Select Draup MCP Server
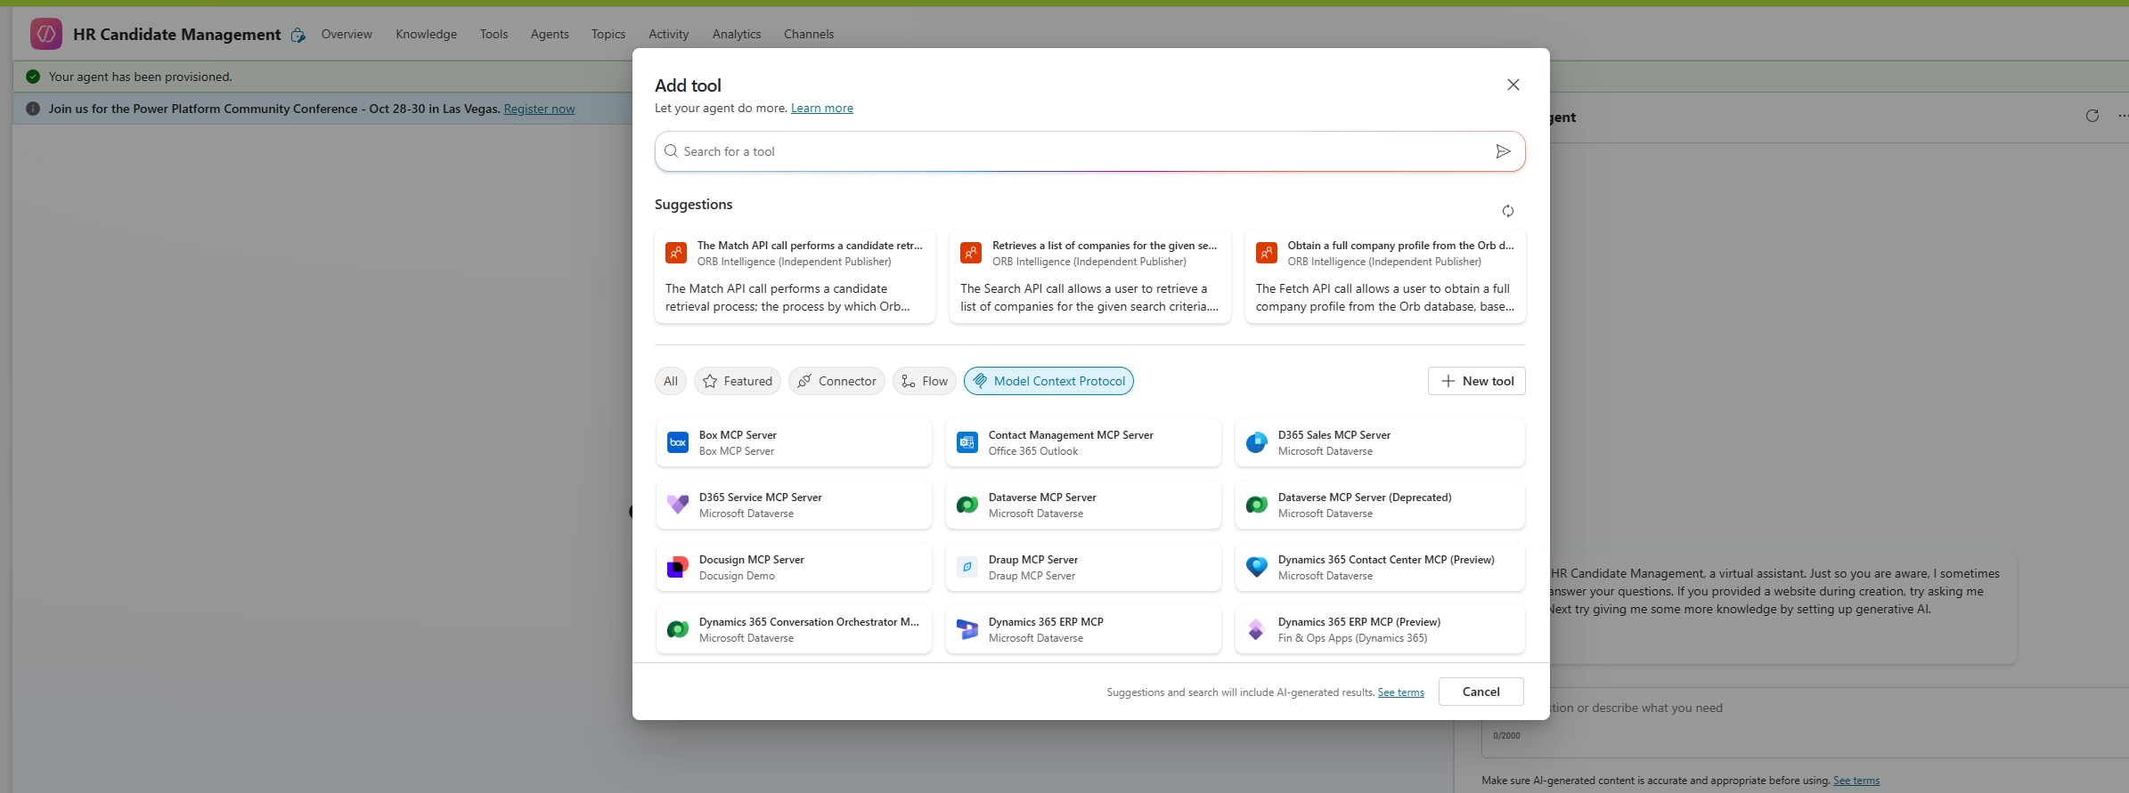This screenshot has width=2129, height=793. [1082, 568]
